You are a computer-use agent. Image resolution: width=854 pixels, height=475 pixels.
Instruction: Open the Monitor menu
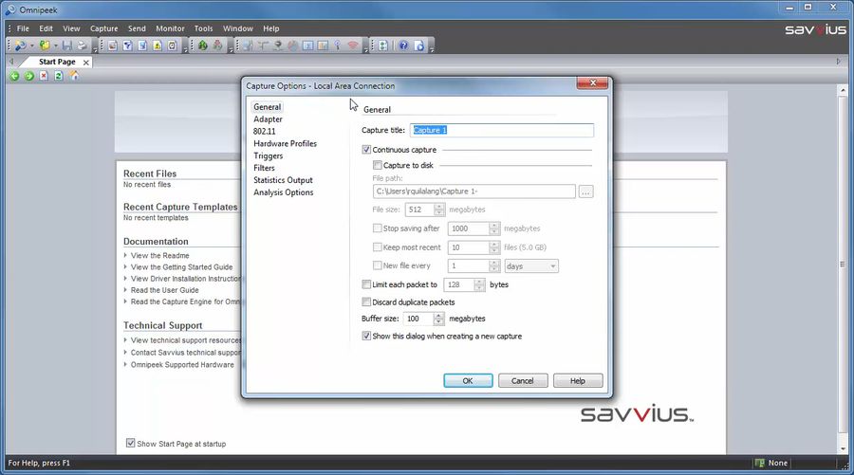click(170, 28)
